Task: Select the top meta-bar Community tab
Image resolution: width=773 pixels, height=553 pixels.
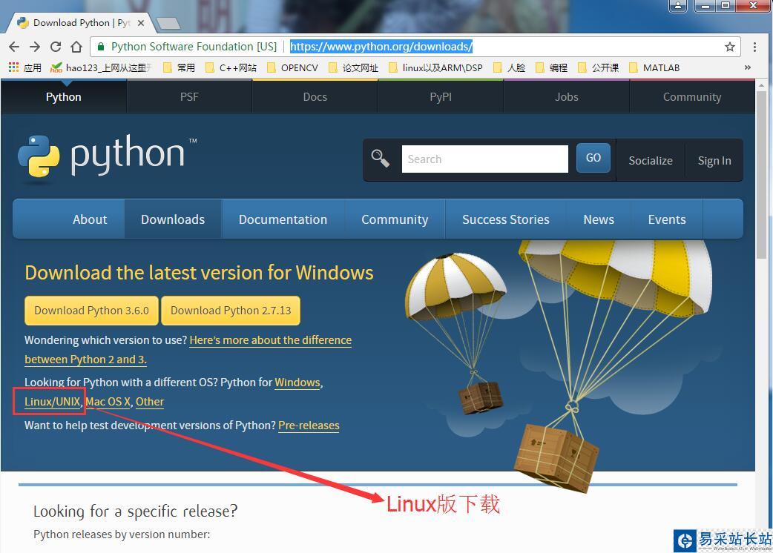Action: [692, 97]
